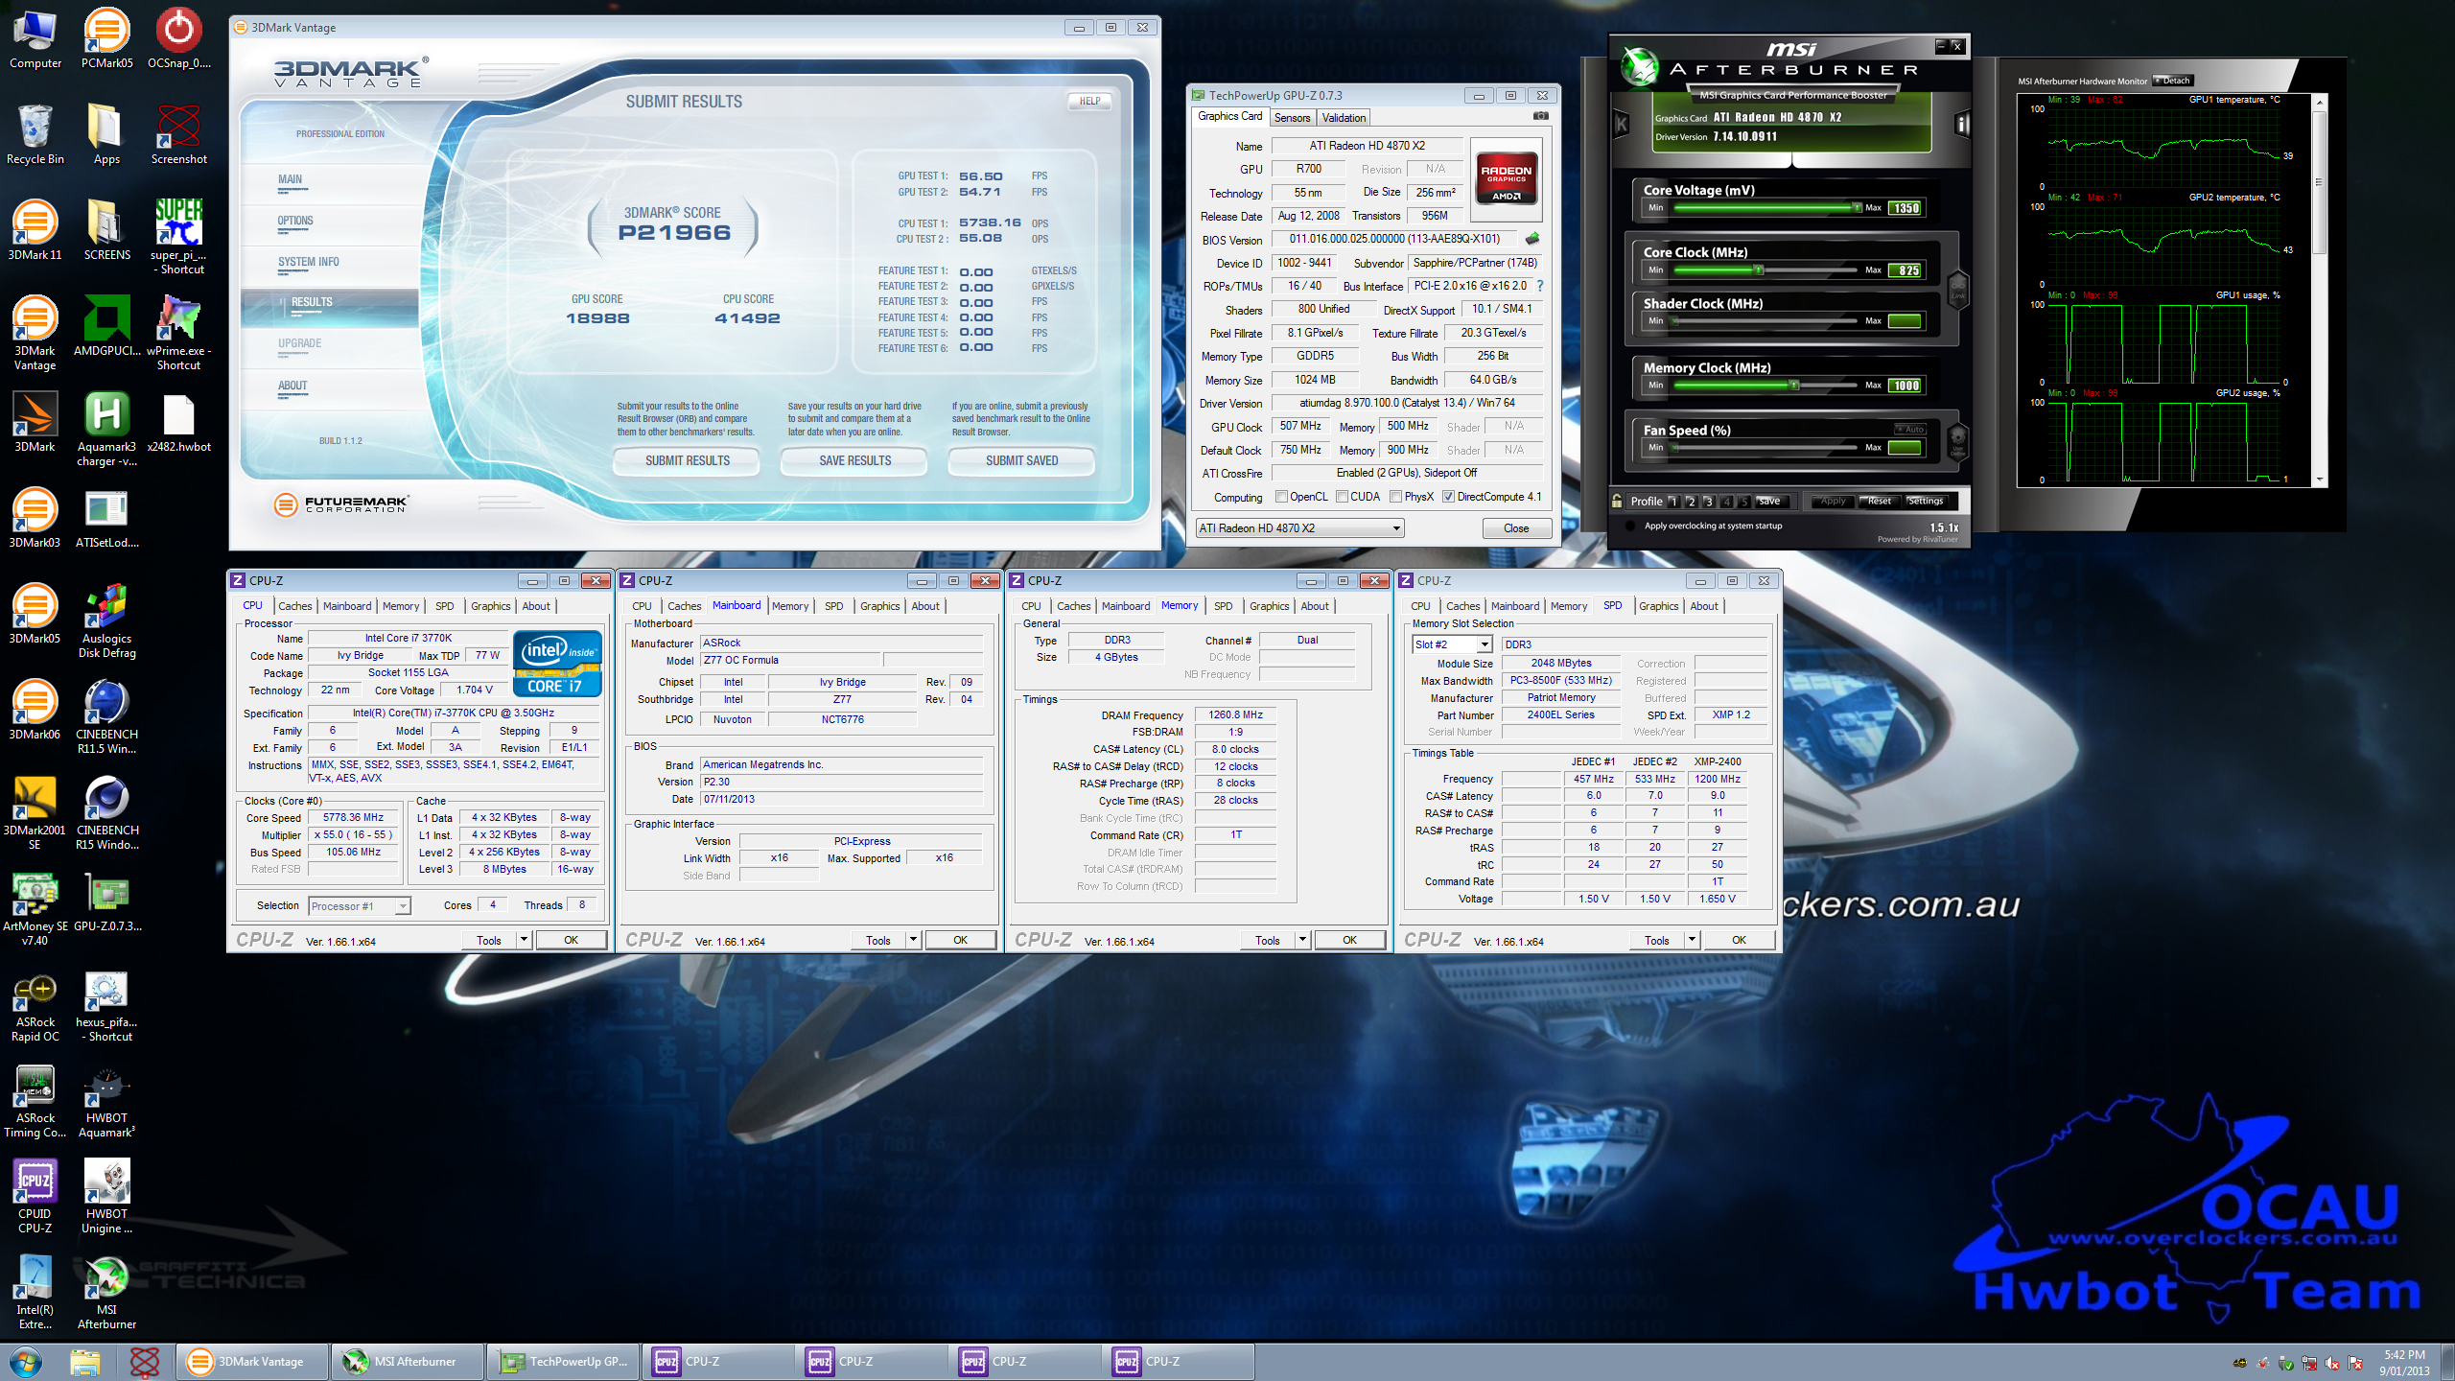Open Aquamark3 charger desktop icon

[106, 428]
